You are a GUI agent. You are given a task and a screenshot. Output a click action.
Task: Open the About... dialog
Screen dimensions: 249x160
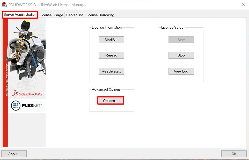pyautogui.click(x=14, y=154)
